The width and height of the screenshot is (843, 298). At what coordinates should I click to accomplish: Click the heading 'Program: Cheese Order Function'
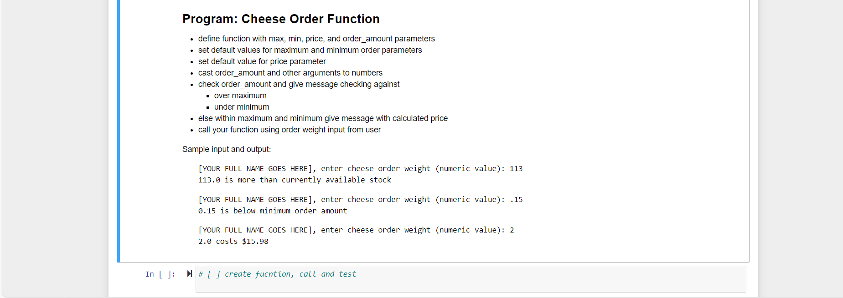[x=281, y=19]
